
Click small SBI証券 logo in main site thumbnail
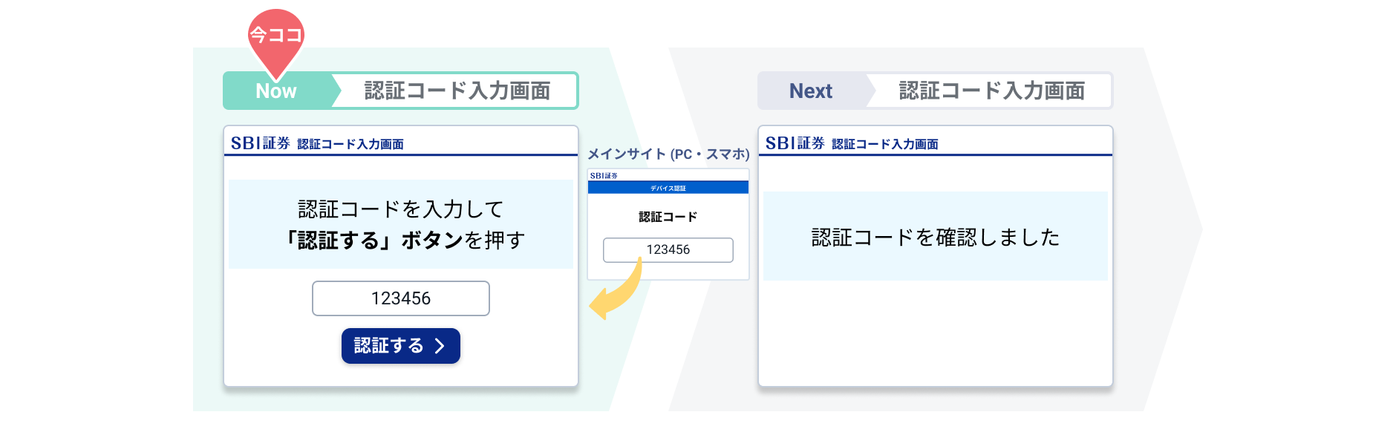tap(604, 176)
